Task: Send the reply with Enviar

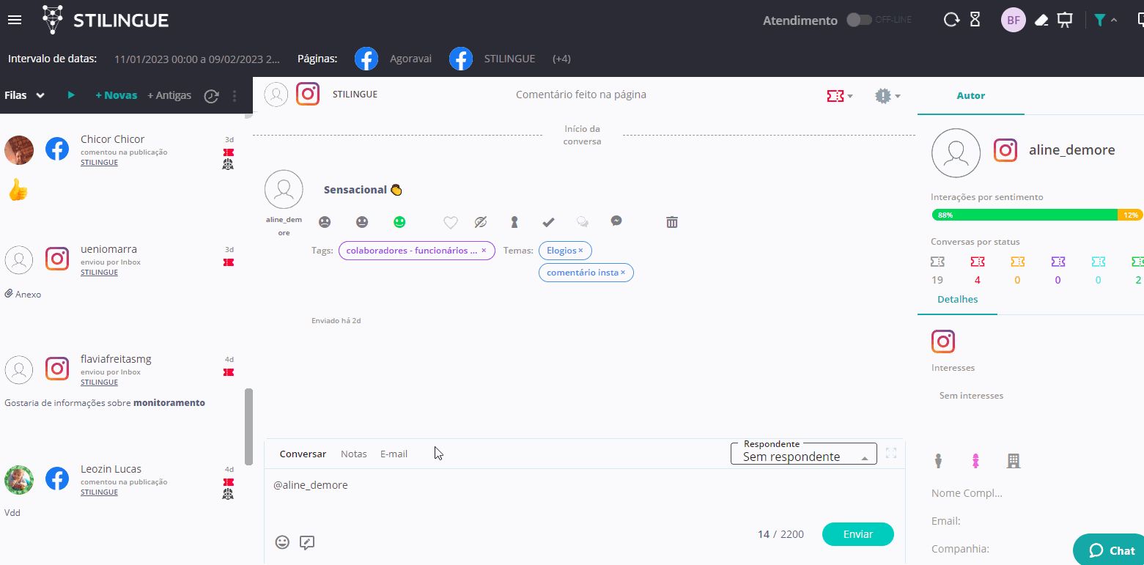Action: pyautogui.click(x=858, y=534)
